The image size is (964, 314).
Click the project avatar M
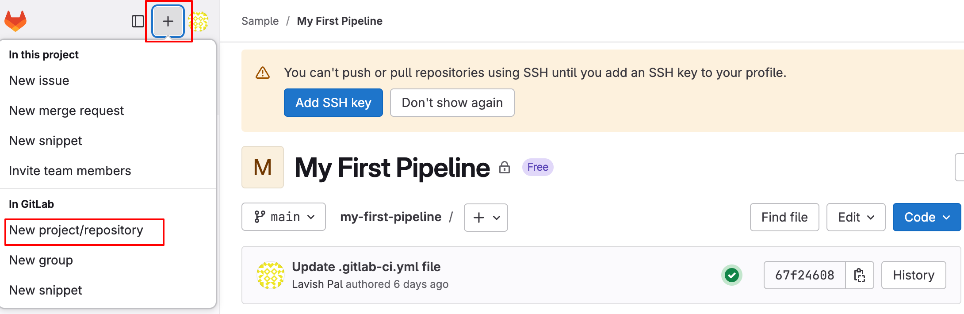(262, 167)
